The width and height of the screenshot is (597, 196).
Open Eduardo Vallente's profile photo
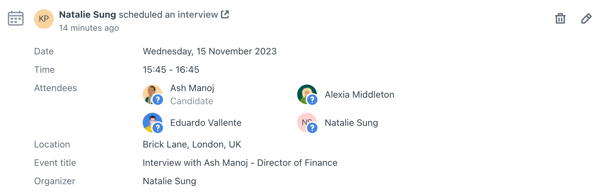(x=151, y=121)
